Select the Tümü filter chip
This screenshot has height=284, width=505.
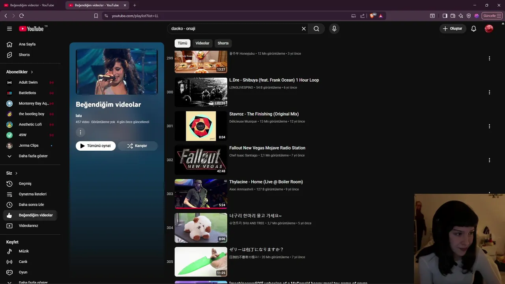tap(182, 43)
